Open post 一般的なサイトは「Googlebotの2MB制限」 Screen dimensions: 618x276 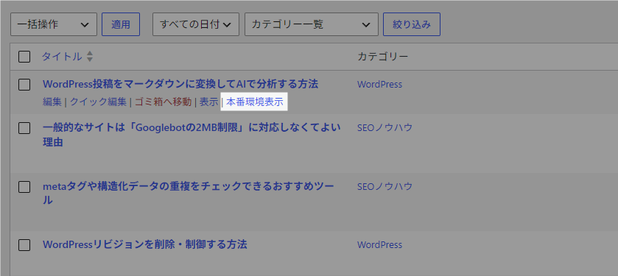tap(192, 135)
